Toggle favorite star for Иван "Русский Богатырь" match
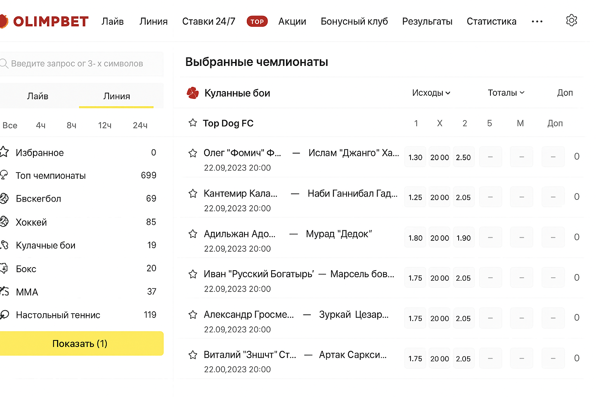 pyautogui.click(x=193, y=274)
